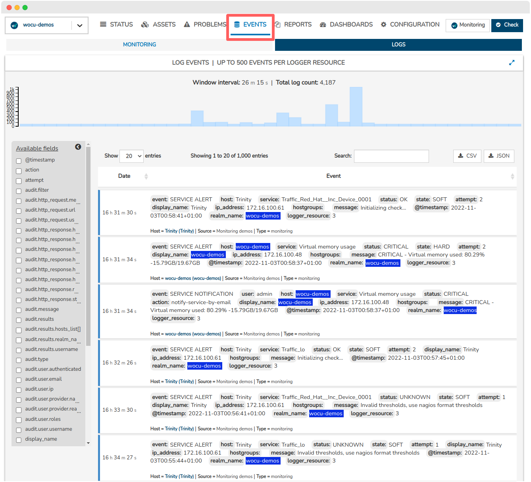Viewport: 531px width, 482px height.
Task: Click the fields list scroll-down arrow
Action: [x=88, y=443]
